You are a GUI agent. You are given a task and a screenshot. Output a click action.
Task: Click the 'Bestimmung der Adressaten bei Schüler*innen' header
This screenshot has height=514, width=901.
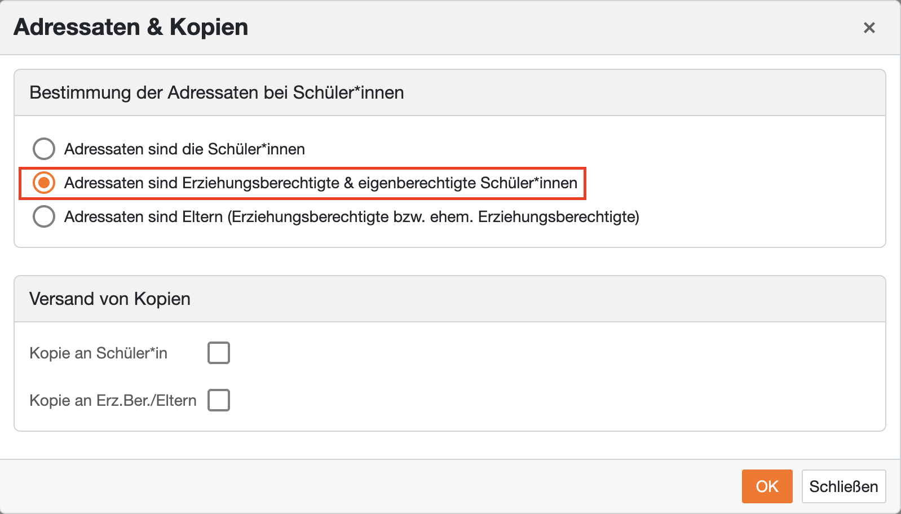tap(217, 92)
